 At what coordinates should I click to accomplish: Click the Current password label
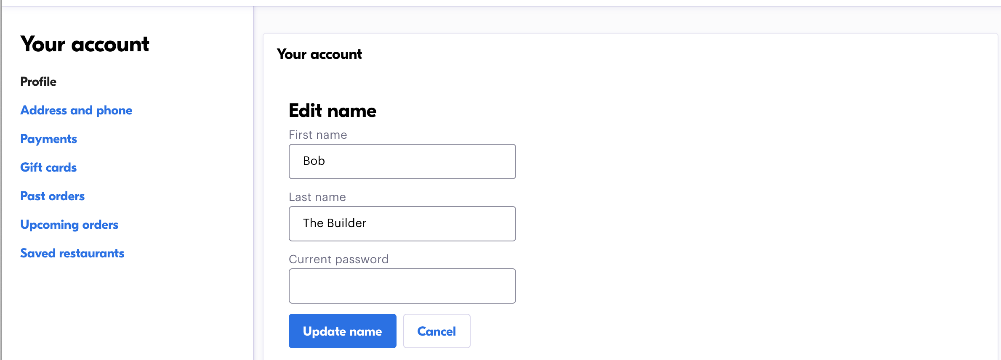click(338, 259)
